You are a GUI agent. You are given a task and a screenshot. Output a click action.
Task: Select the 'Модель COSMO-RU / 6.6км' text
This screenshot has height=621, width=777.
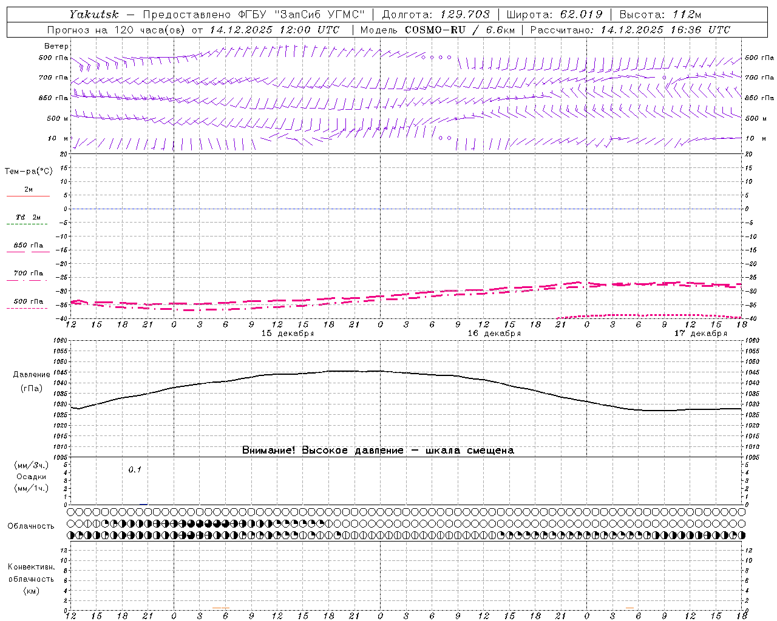(438, 30)
